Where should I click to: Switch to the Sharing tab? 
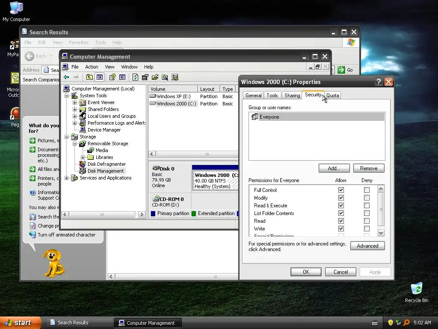(x=292, y=96)
